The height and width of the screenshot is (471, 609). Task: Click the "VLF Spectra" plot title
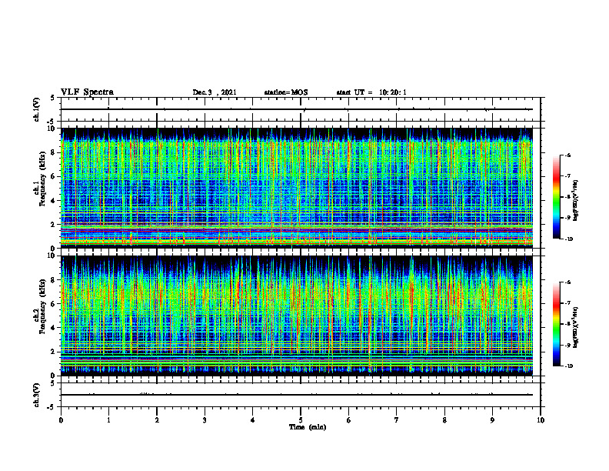tap(88, 92)
